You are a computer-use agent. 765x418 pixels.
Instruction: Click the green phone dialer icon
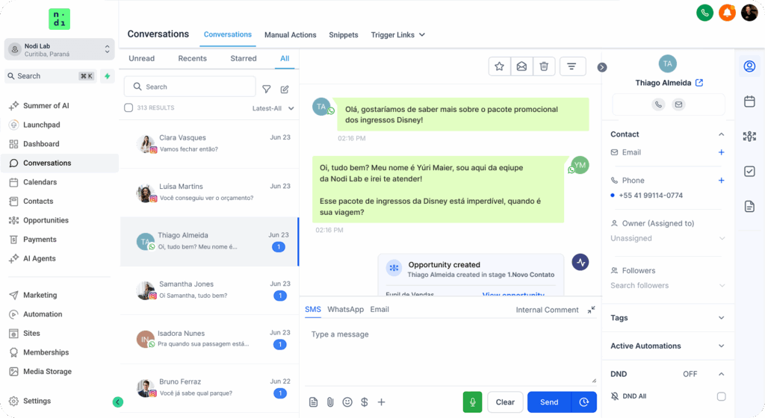point(704,13)
